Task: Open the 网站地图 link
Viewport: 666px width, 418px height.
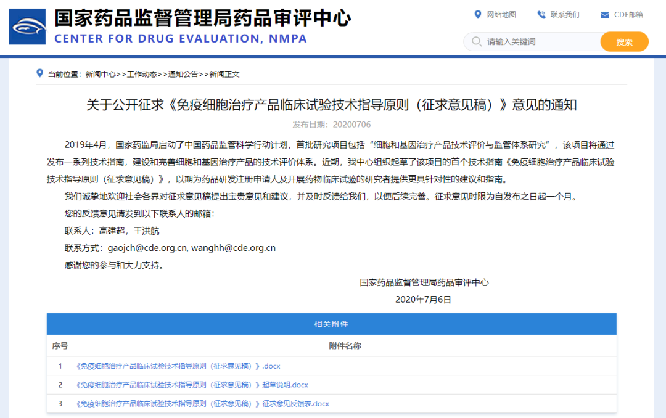Action: pos(501,15)
